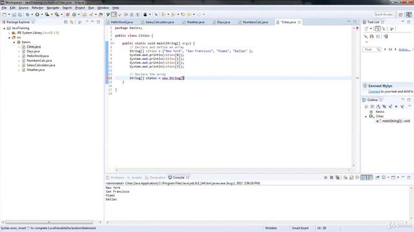
Task: Toggle Link with Editor in Package Explorer
Action: pyautogui.click(x=72, y=22)
